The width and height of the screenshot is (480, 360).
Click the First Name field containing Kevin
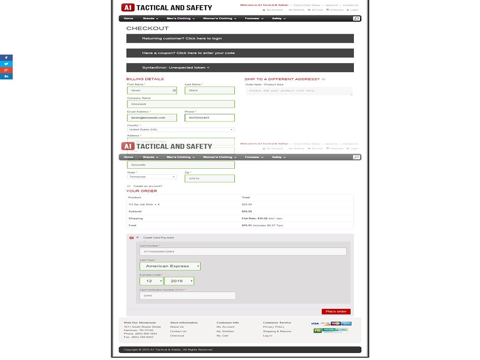coord(152,90)
